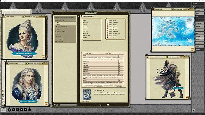Zoom in the Reference page with plus icon

[x=55, y=105]
